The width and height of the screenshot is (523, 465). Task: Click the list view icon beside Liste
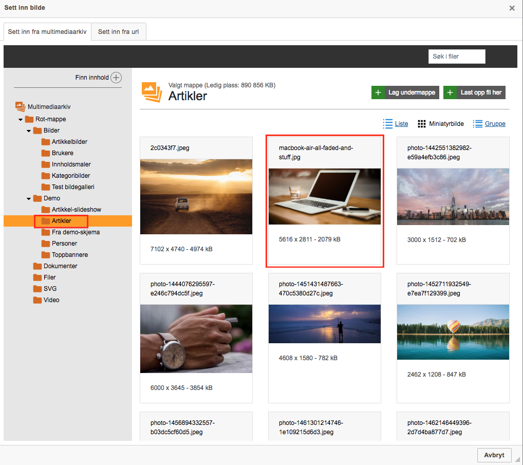(x=387, y=124)
